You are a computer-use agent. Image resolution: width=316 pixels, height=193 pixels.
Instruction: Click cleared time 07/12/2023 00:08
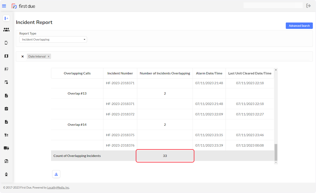point(250,145)
